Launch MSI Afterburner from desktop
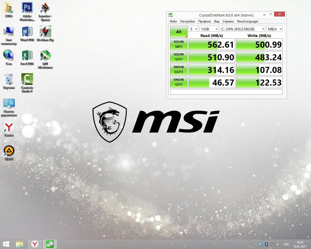The image size is (311, 249). click(x=45, y=56)
